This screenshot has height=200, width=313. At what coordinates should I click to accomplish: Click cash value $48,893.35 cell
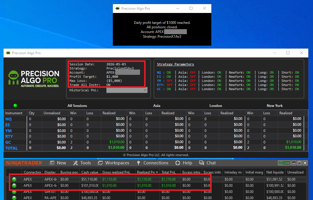(89, 198)
